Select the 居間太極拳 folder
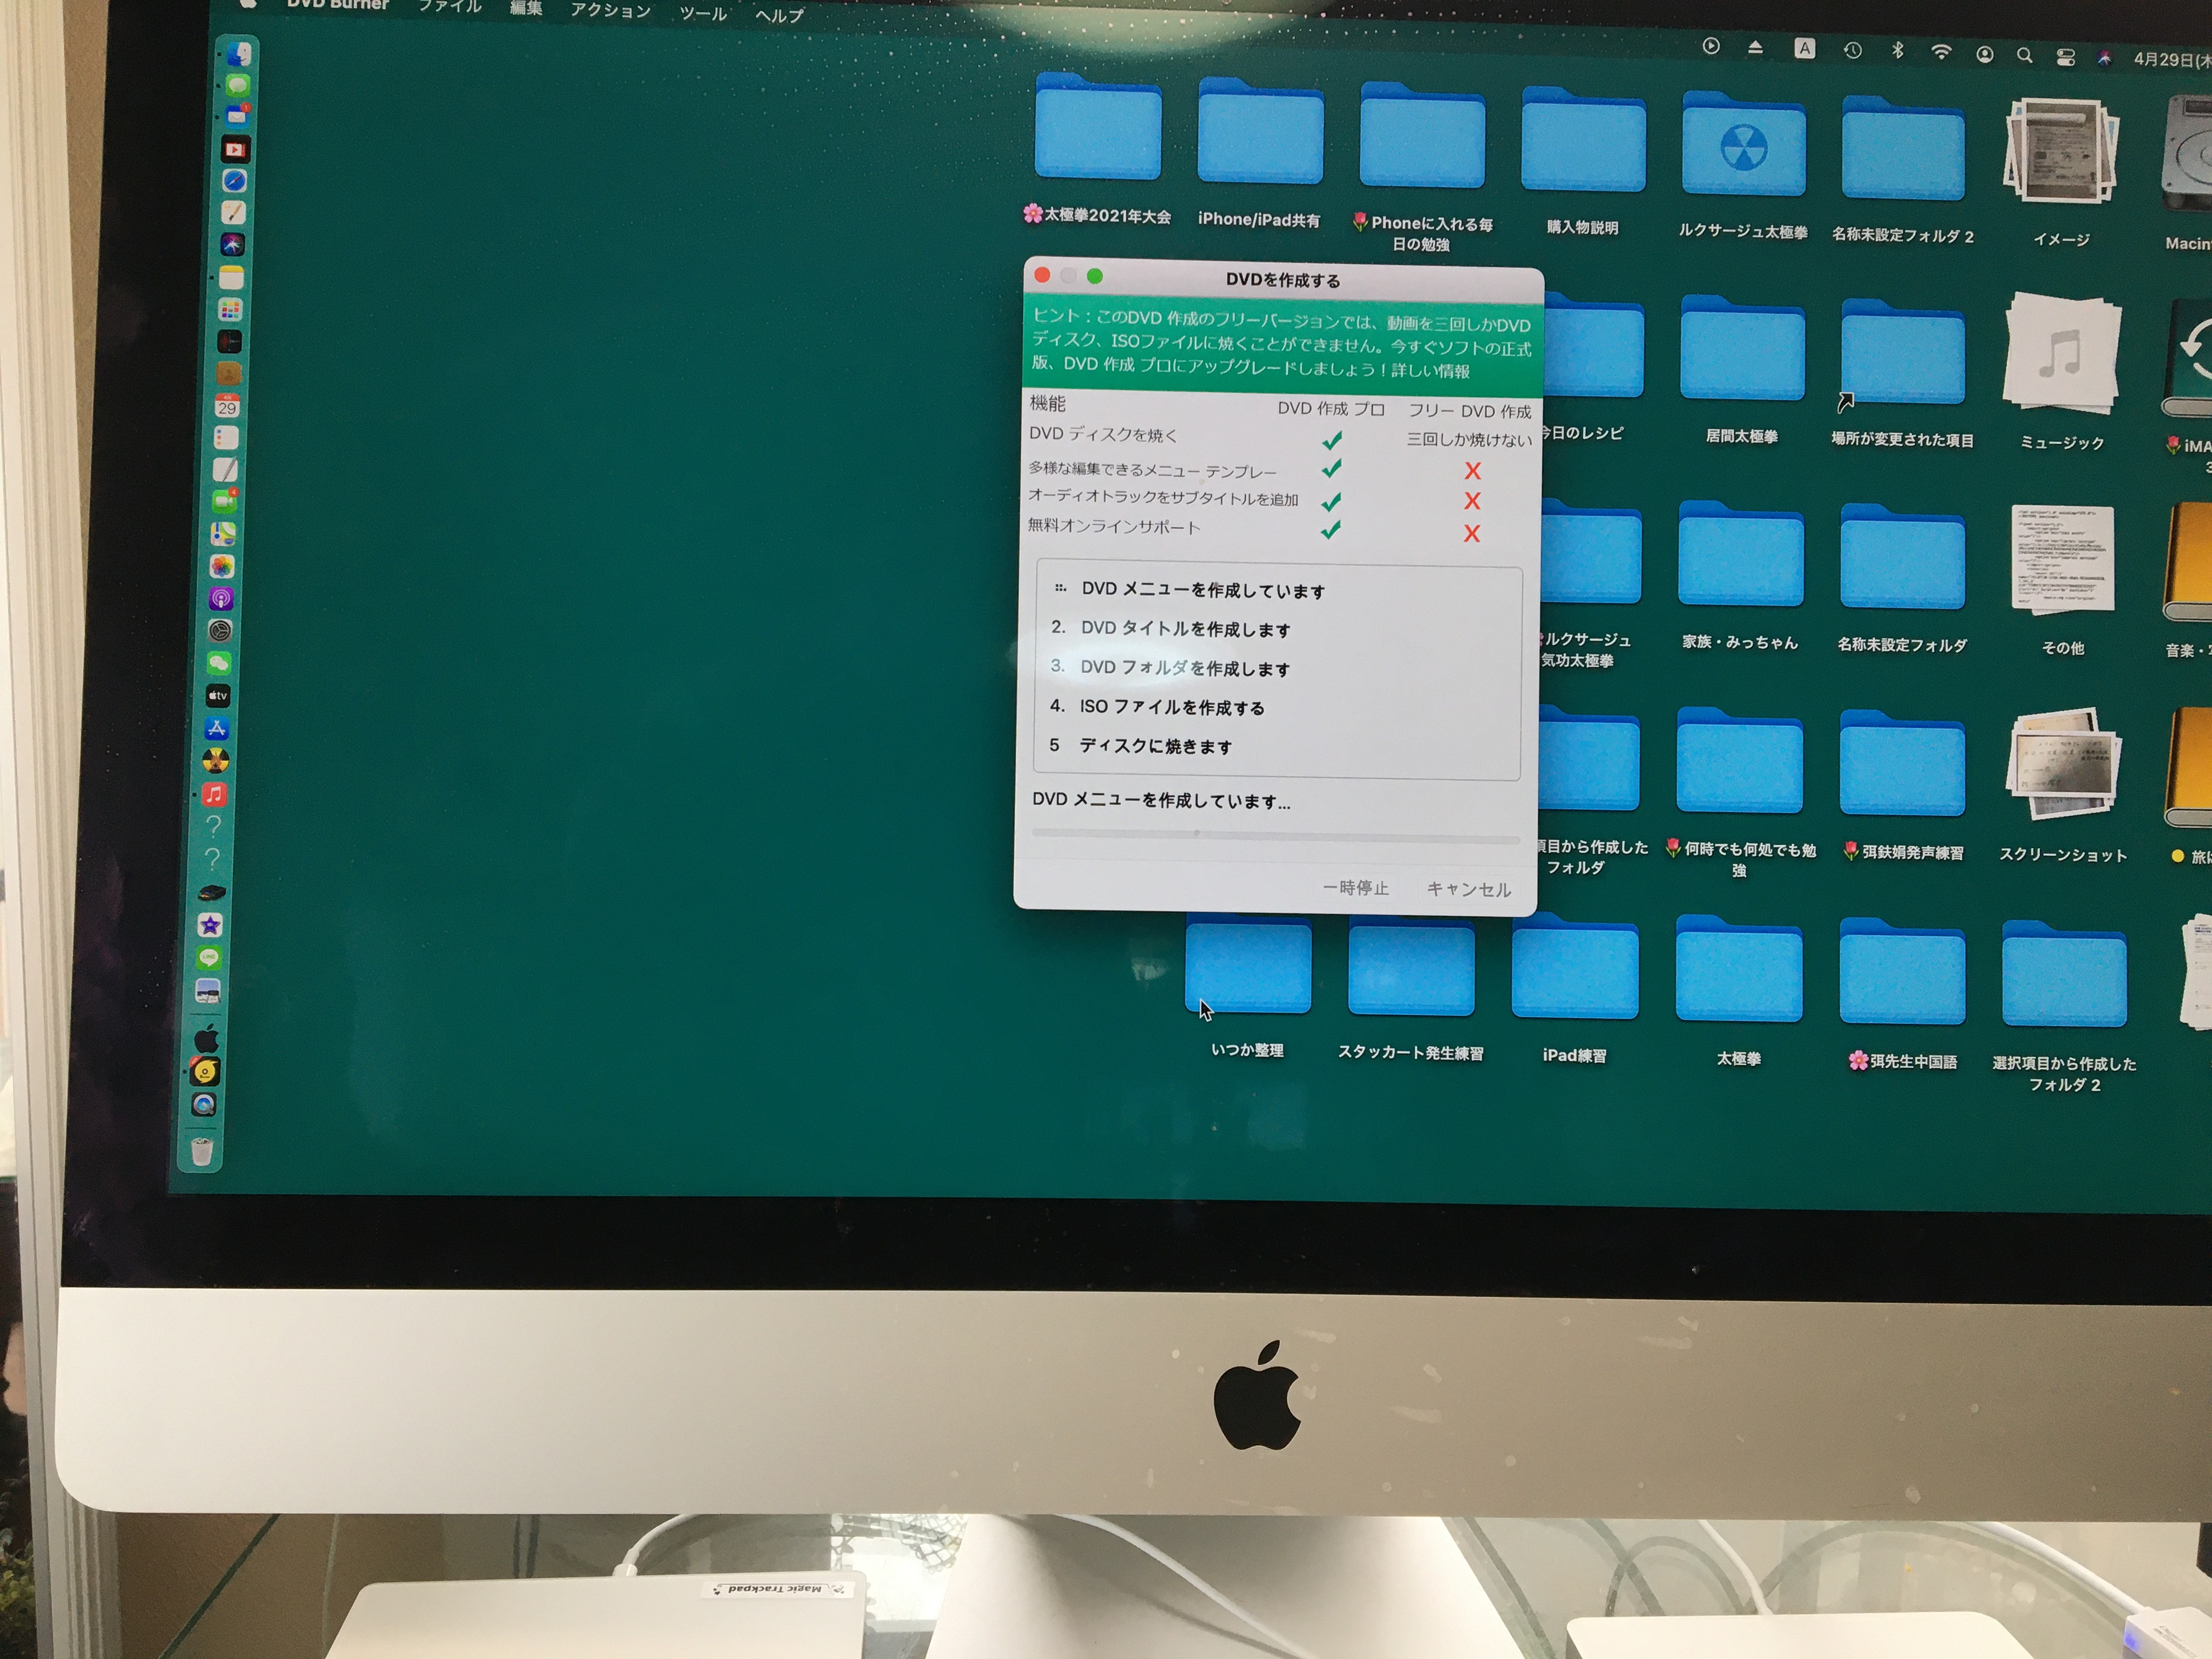The width and height of the screenshot is (2212, 1659). click(1742, 348)
